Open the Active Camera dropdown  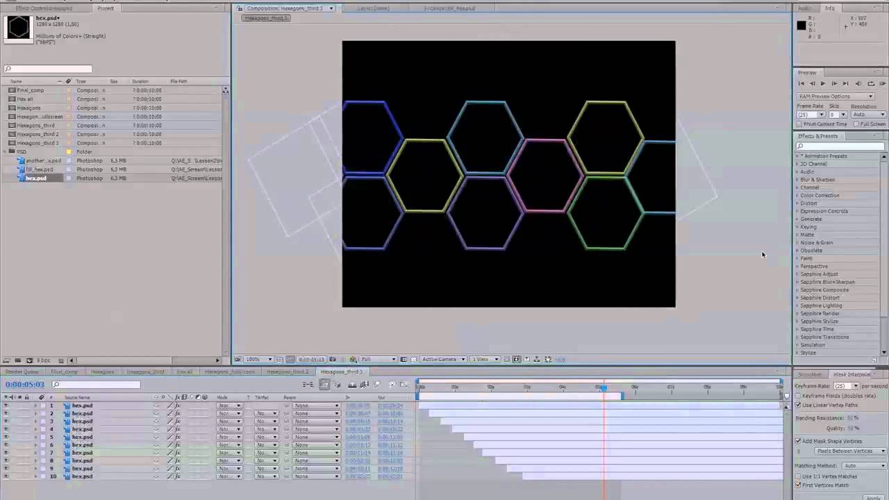click(443, 359)
